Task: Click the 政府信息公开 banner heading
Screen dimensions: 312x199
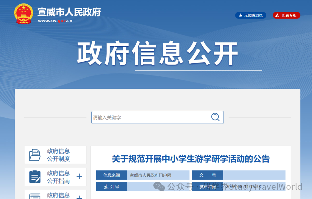Action: [157, 54]
